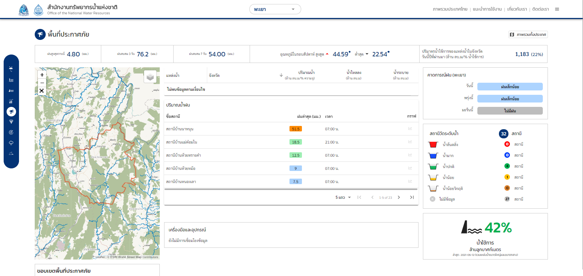Click the blue 7.5 rainfall badge

point(296,182)
